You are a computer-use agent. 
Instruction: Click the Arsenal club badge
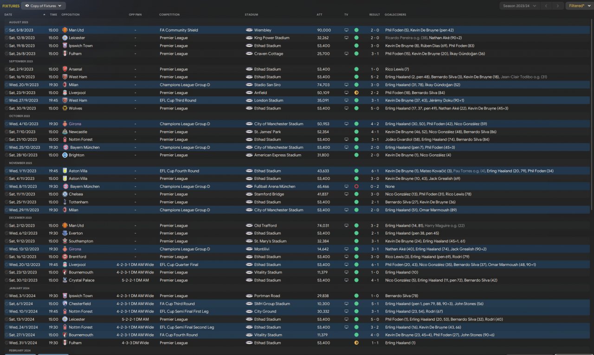click(65, 69)
